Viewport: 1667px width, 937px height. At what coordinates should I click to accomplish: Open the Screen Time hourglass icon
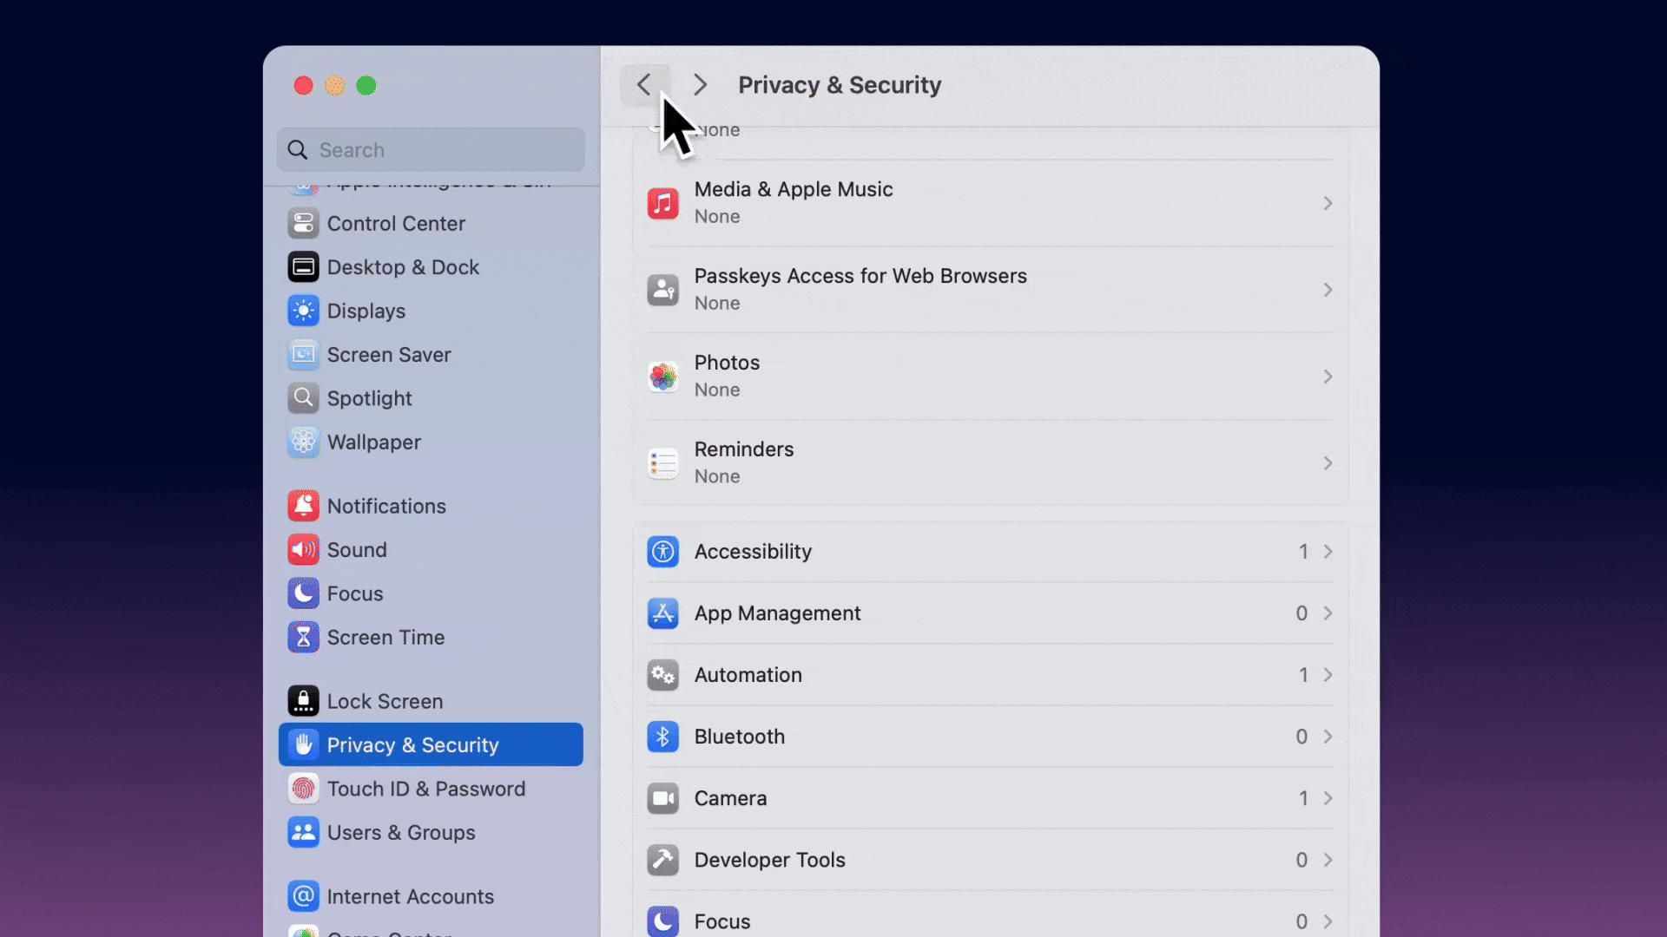303,638
